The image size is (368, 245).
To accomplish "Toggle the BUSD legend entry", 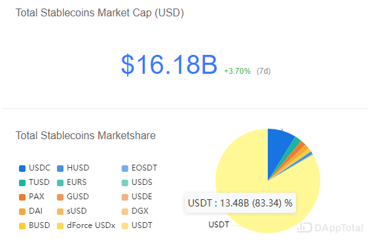I will [35, 225].
